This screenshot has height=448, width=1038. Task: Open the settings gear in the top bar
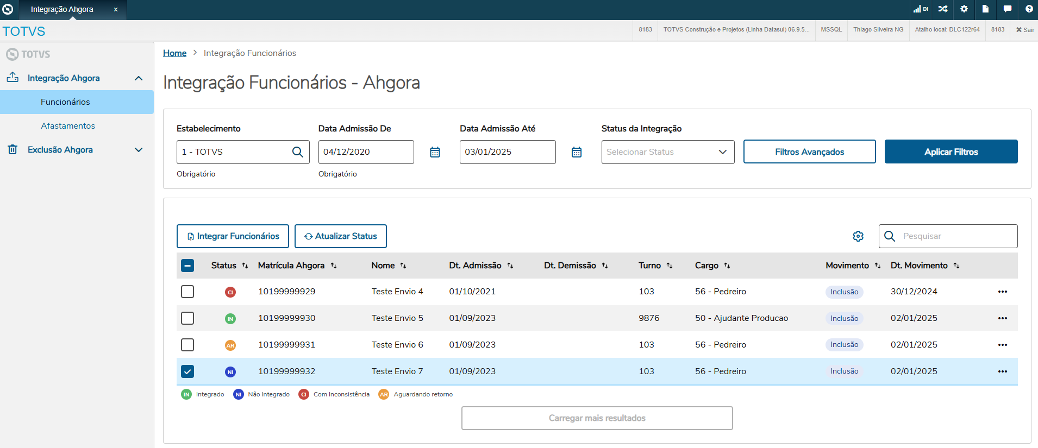point(964,9)
